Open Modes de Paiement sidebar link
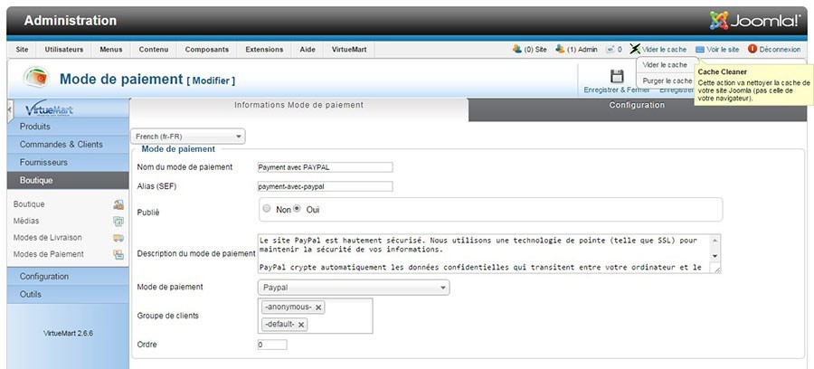The width and height of the screenshot is (814, 369). pyautogui.click(x=49, y=254)
